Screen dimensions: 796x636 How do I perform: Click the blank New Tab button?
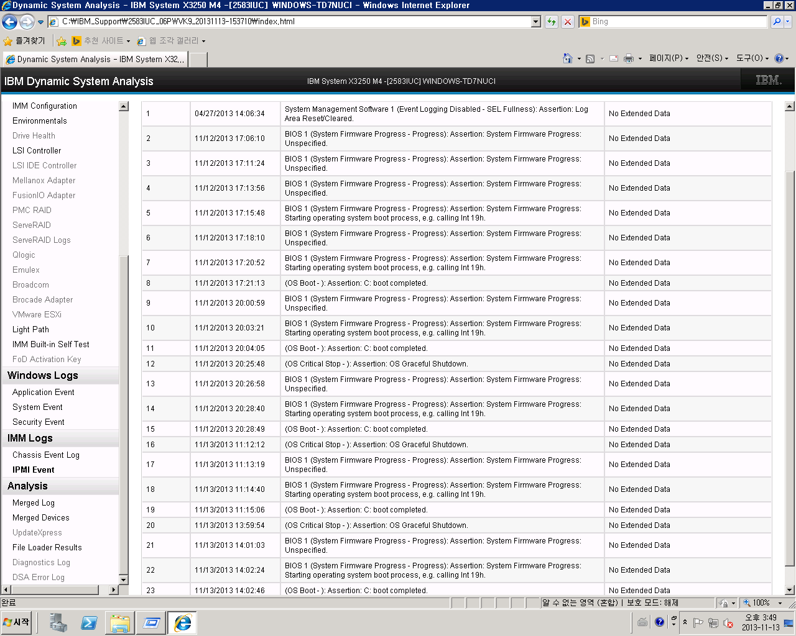point(198,60)
